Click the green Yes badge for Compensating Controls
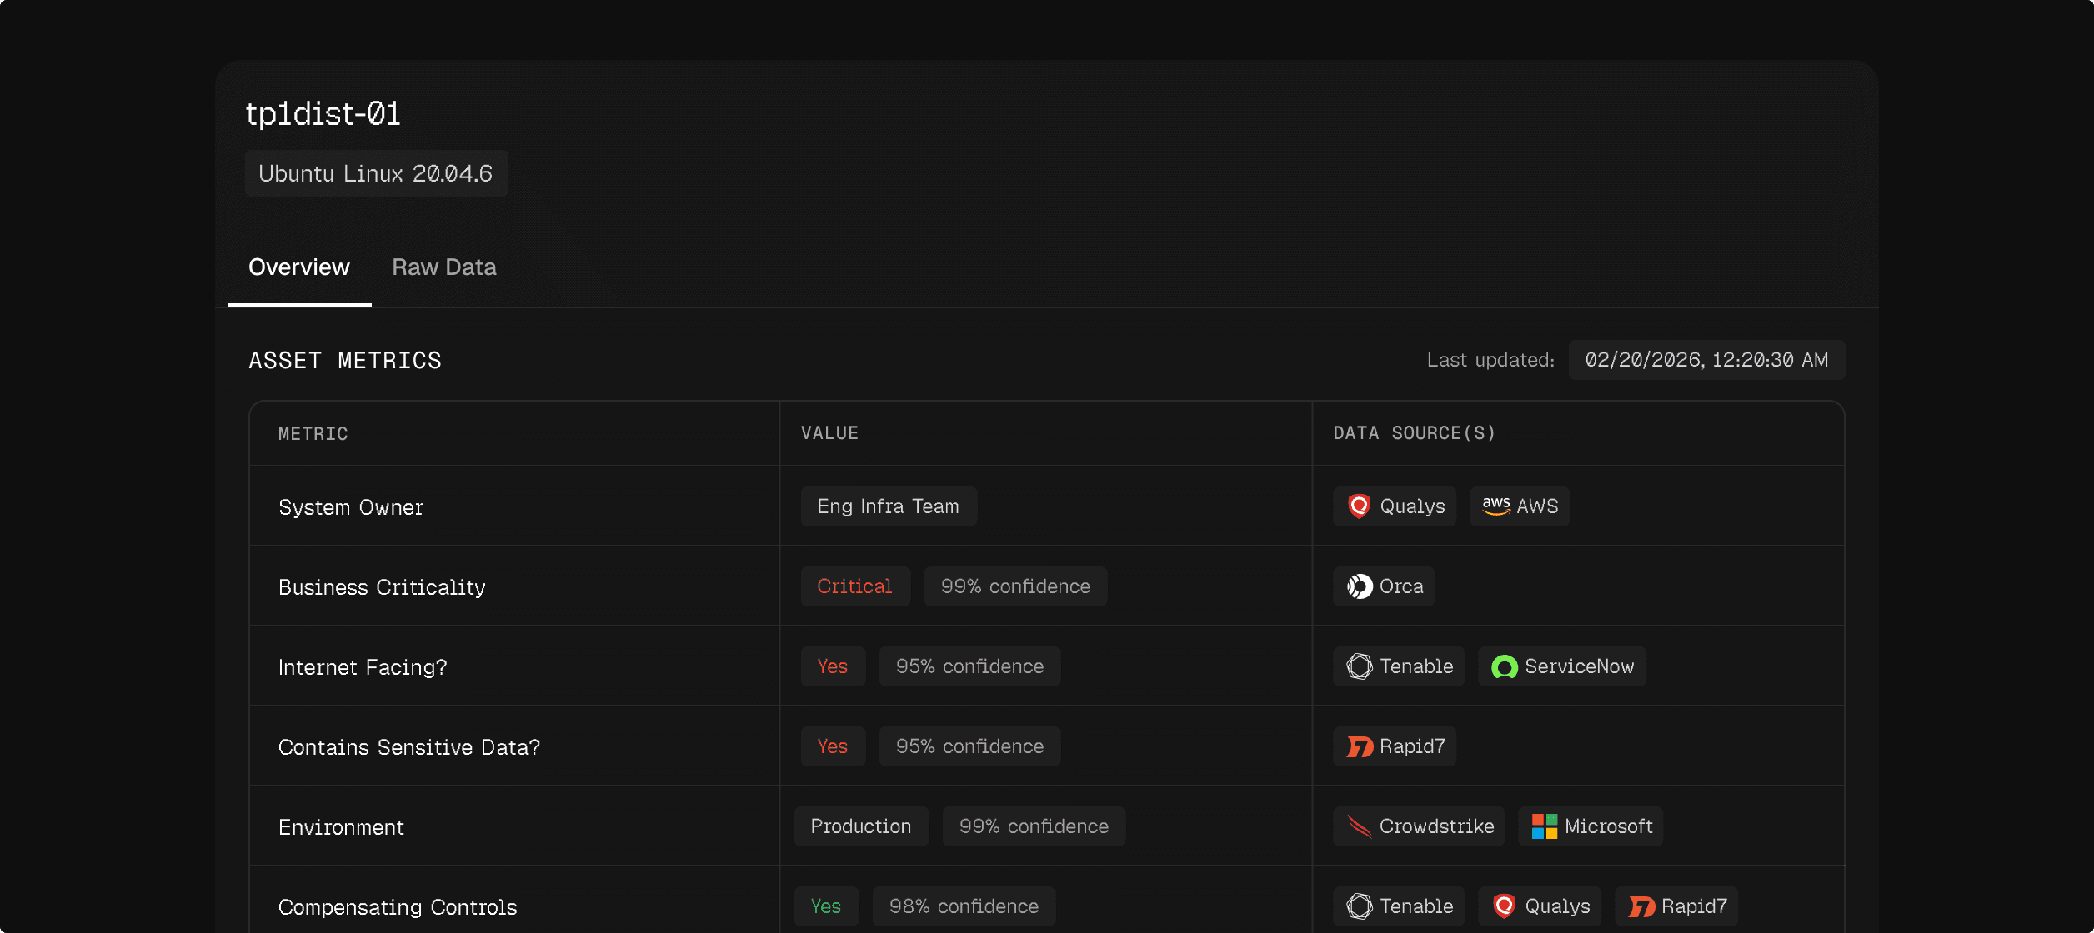 [x=825, y=906]
